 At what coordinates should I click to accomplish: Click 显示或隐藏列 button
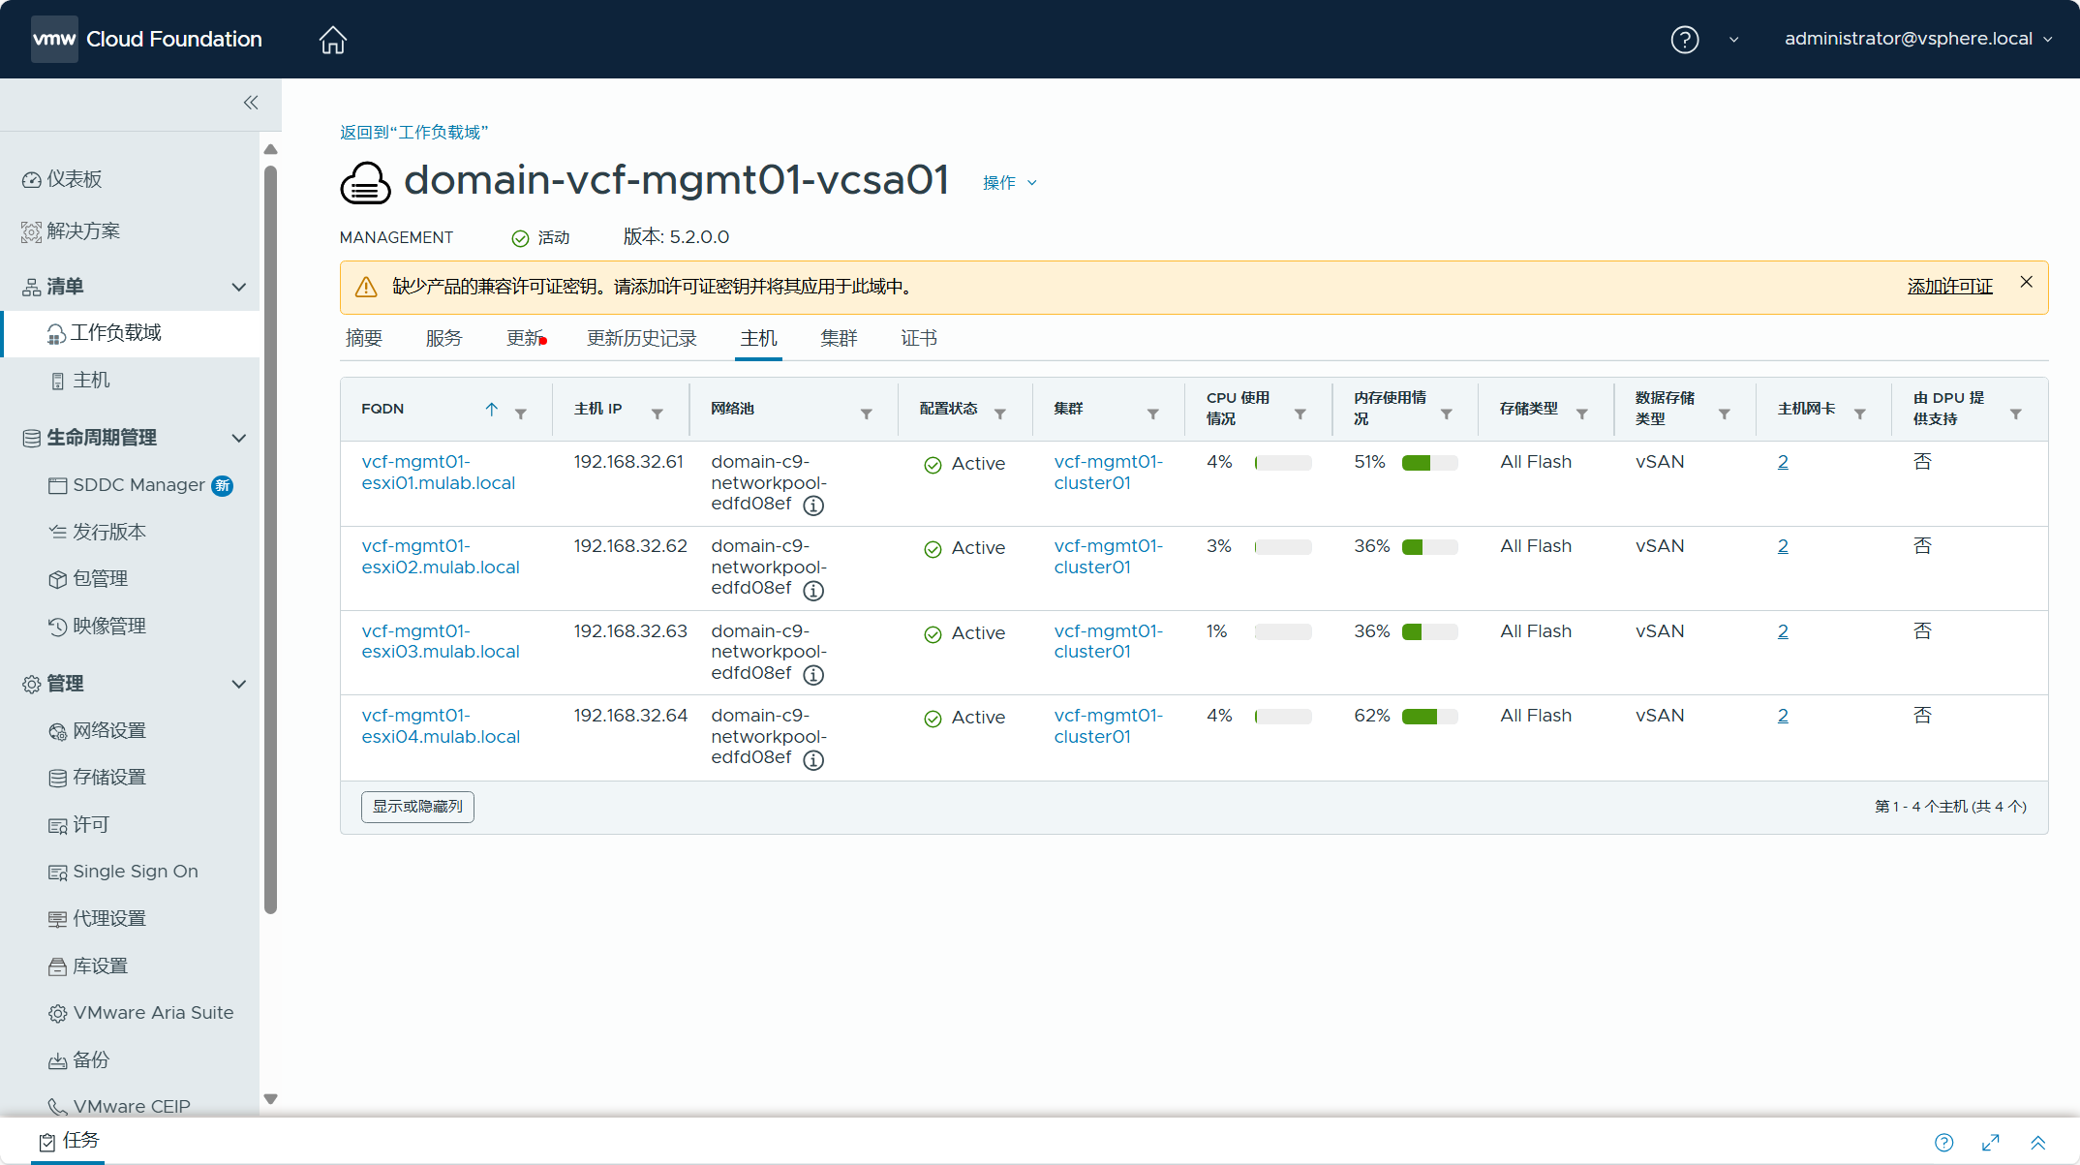click(417, 807)
